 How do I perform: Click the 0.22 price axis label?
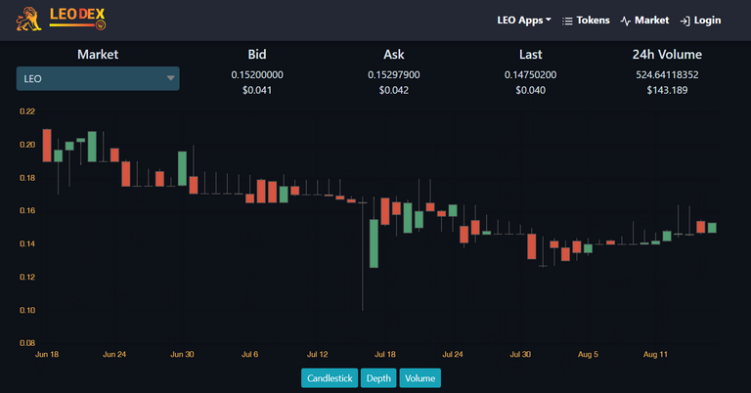[x=27, y=111]
